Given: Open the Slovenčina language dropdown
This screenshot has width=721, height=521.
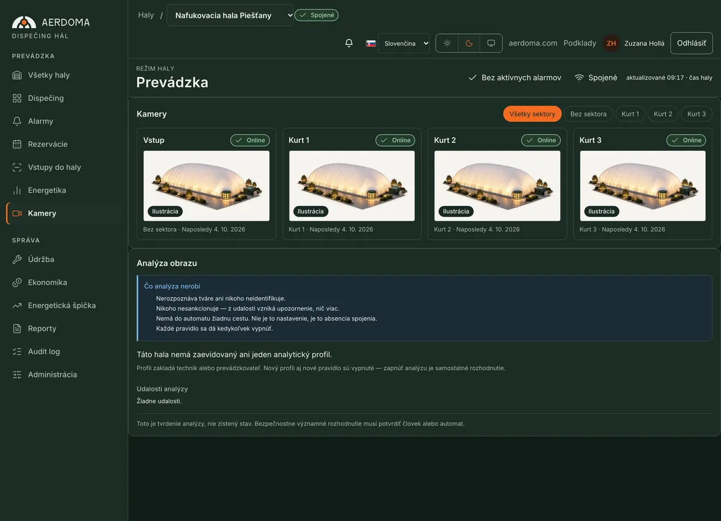Looking at the screenshot, I should pos(404,43).
